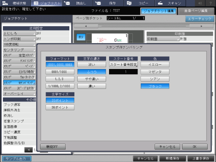Viewport: 216px width, 162px height.
Task: Click the オモテ front side sheet thumbnail button
Action: coord(81,37)
